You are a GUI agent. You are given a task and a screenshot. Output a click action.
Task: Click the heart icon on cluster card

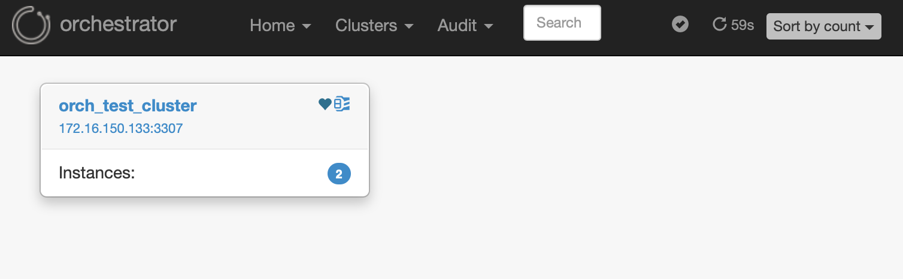coord(325,104)
